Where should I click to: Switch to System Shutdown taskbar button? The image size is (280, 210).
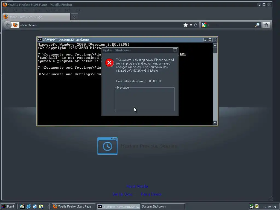coord(163,206)
